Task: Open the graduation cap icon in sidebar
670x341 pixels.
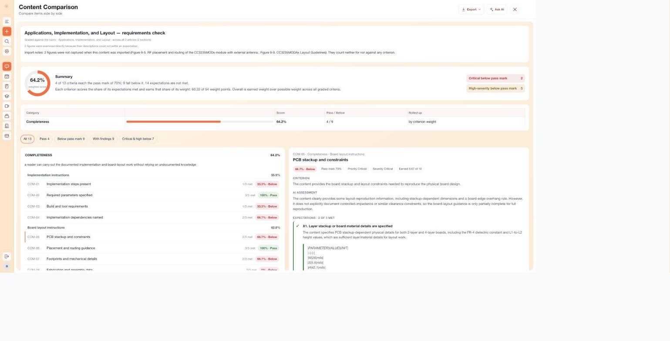Action: (7, 96)
